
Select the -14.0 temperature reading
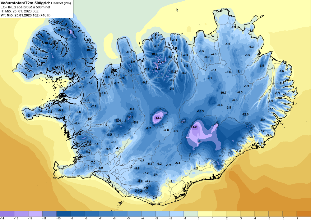(x=193, y=127)
